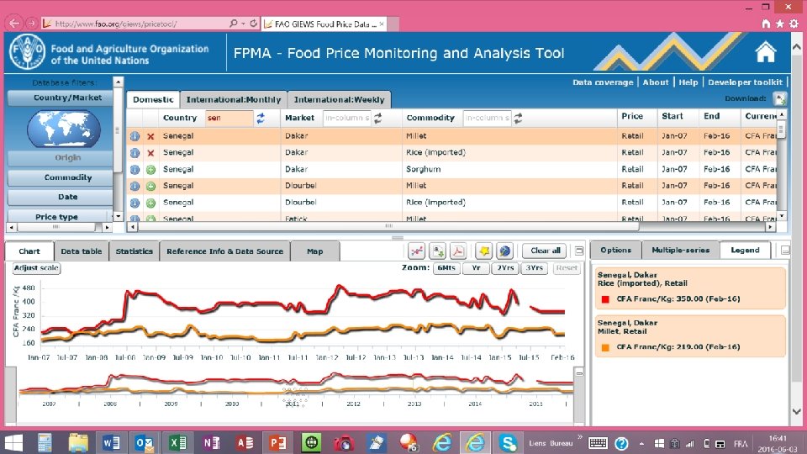Expand the Origin filter section
This screenshot has width=807, height=454.
click(61, 158)
